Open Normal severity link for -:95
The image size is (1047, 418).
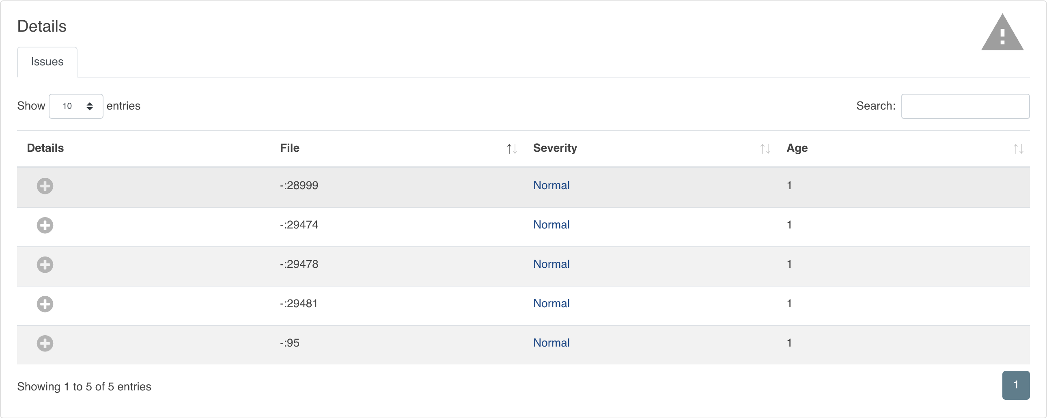[x=551, y=343]
